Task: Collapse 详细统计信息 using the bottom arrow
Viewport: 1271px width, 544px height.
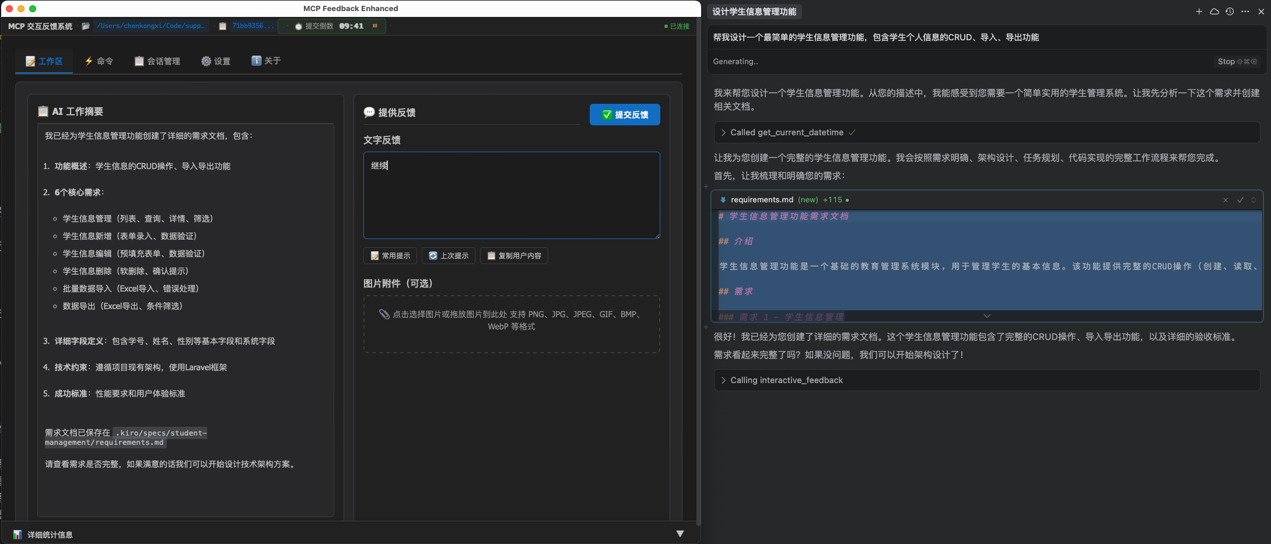Action: click(x=680, y=532)
